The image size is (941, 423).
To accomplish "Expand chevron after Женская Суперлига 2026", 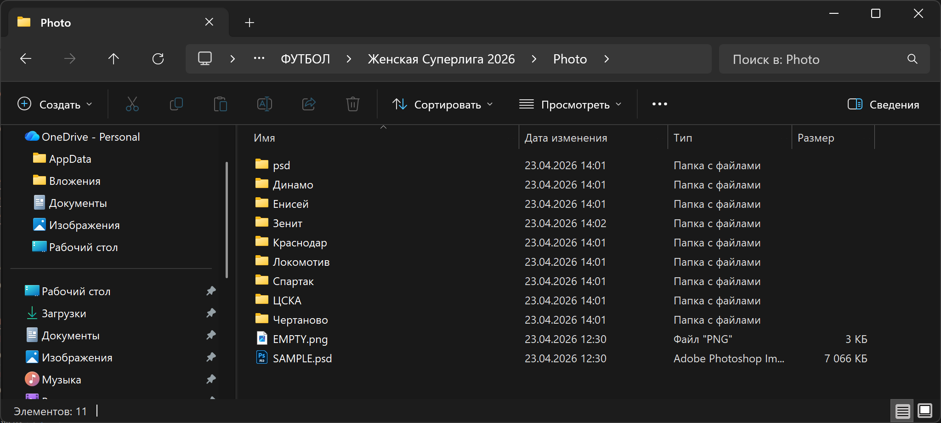I will click(534, 59).
